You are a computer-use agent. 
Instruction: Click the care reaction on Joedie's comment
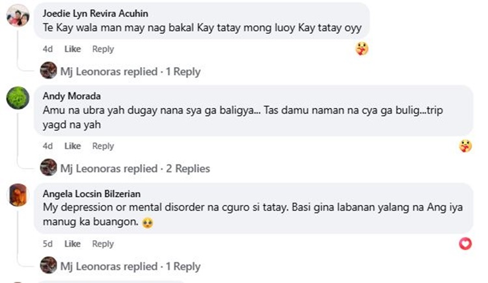(x=362, y=49)
